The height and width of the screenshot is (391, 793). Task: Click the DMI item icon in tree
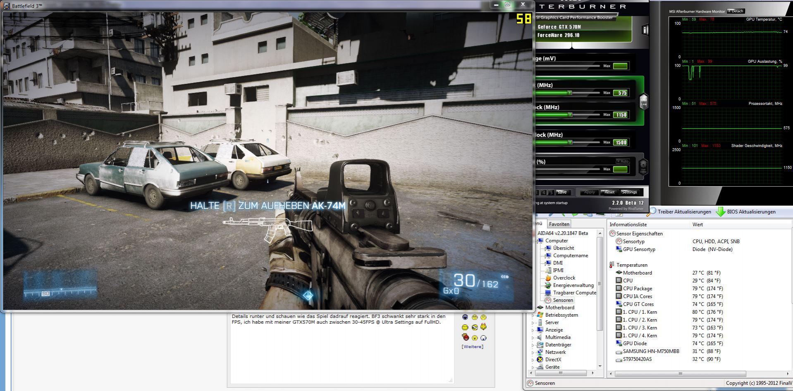coord(548,263)
